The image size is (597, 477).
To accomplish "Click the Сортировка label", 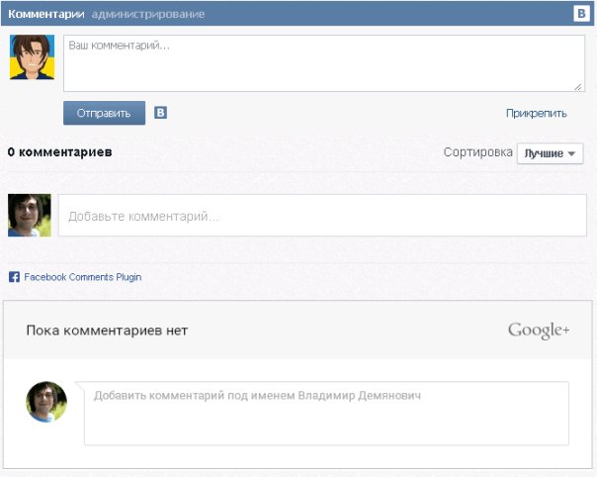I will coord(477,152).
